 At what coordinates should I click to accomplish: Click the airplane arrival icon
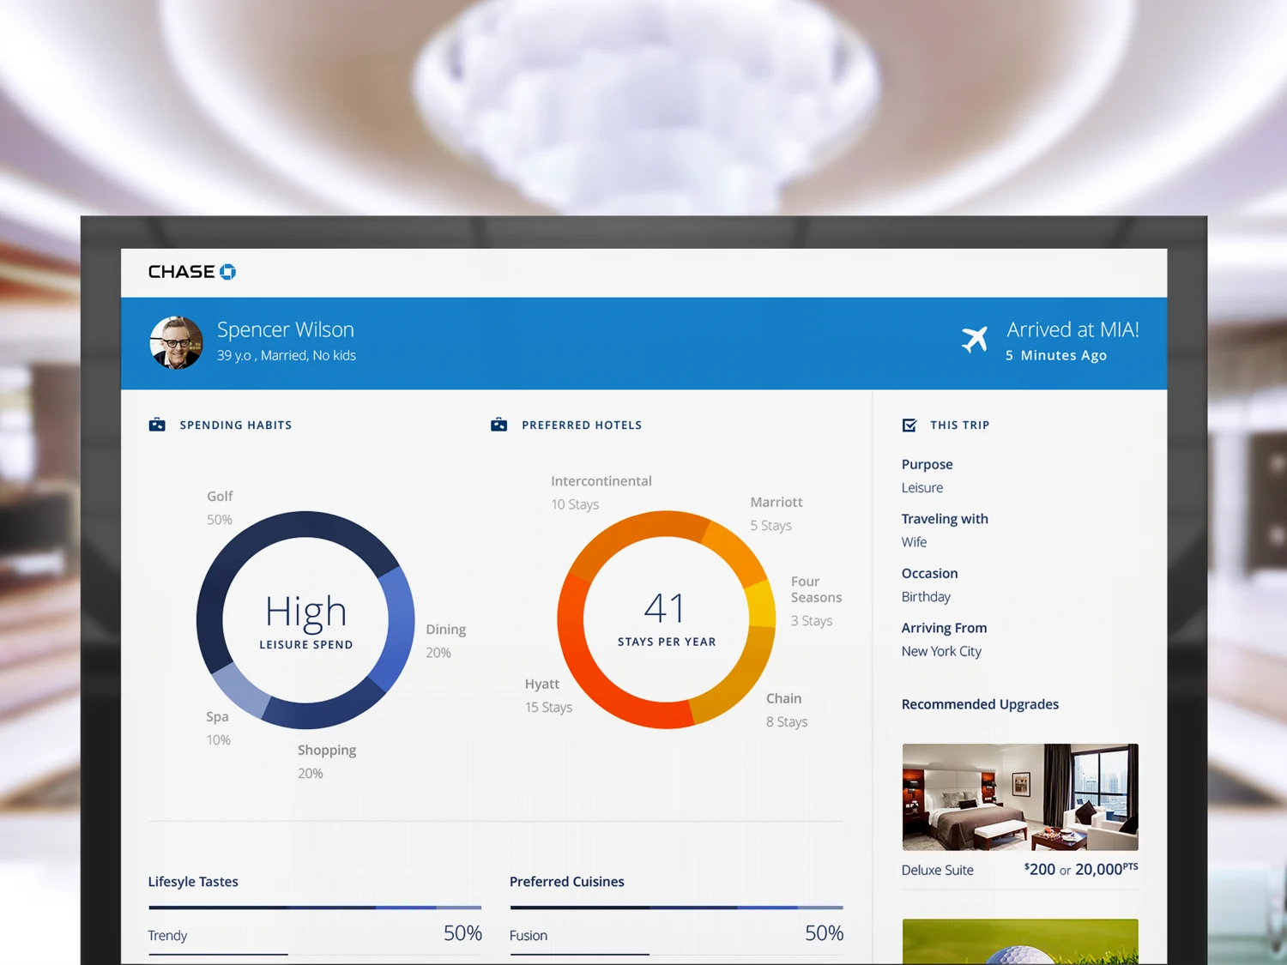(975, 340)
